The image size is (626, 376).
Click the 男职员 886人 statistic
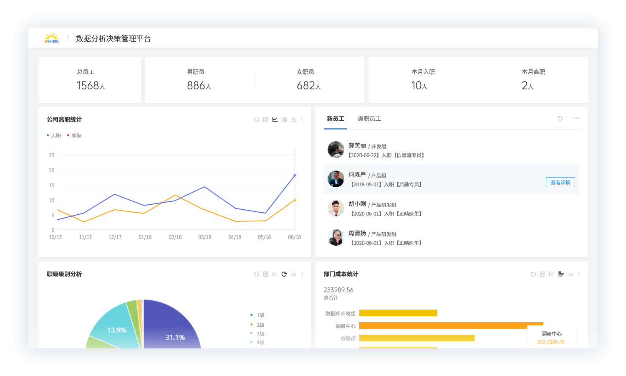coord(199,80)
